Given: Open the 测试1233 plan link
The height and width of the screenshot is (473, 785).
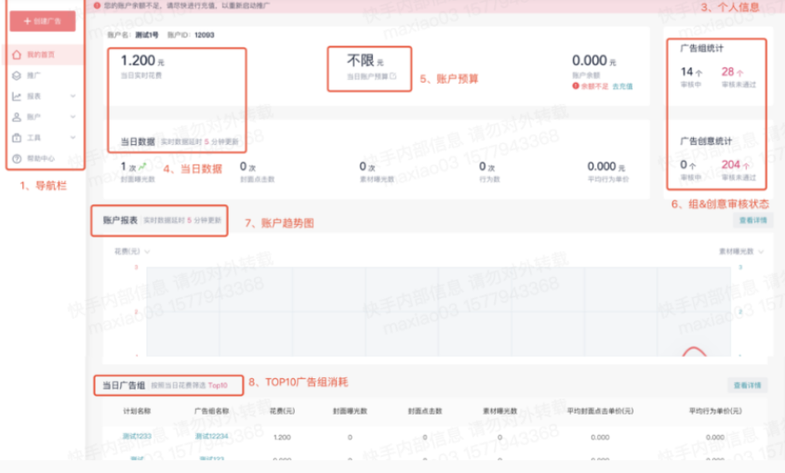Looking at the screenshot, I should coord(137,435).
